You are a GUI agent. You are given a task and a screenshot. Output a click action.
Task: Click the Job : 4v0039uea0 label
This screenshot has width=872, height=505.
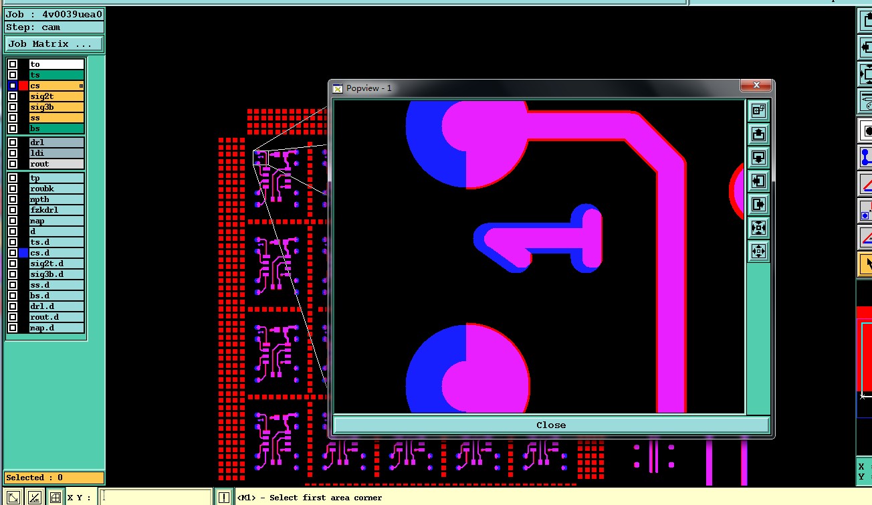click(x=54, y=14)
